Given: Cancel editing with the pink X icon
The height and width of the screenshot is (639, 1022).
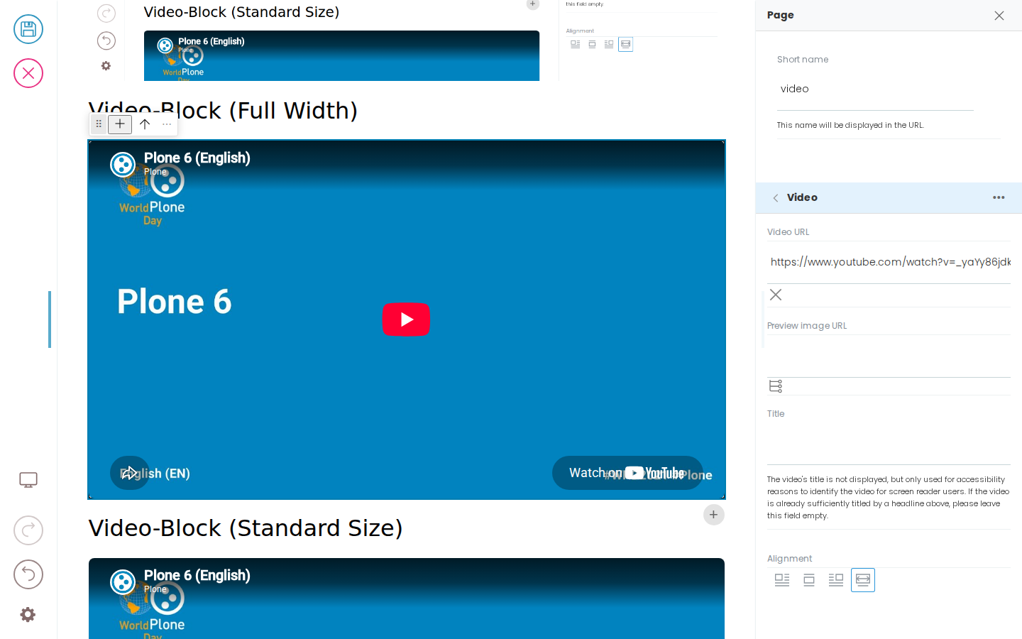Looking at the screenshot, I should pyautogui.click(x=28, y=73).
